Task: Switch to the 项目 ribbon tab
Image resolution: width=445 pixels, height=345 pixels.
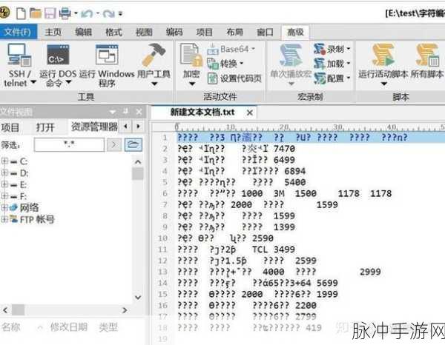Action: click(205, 32)
